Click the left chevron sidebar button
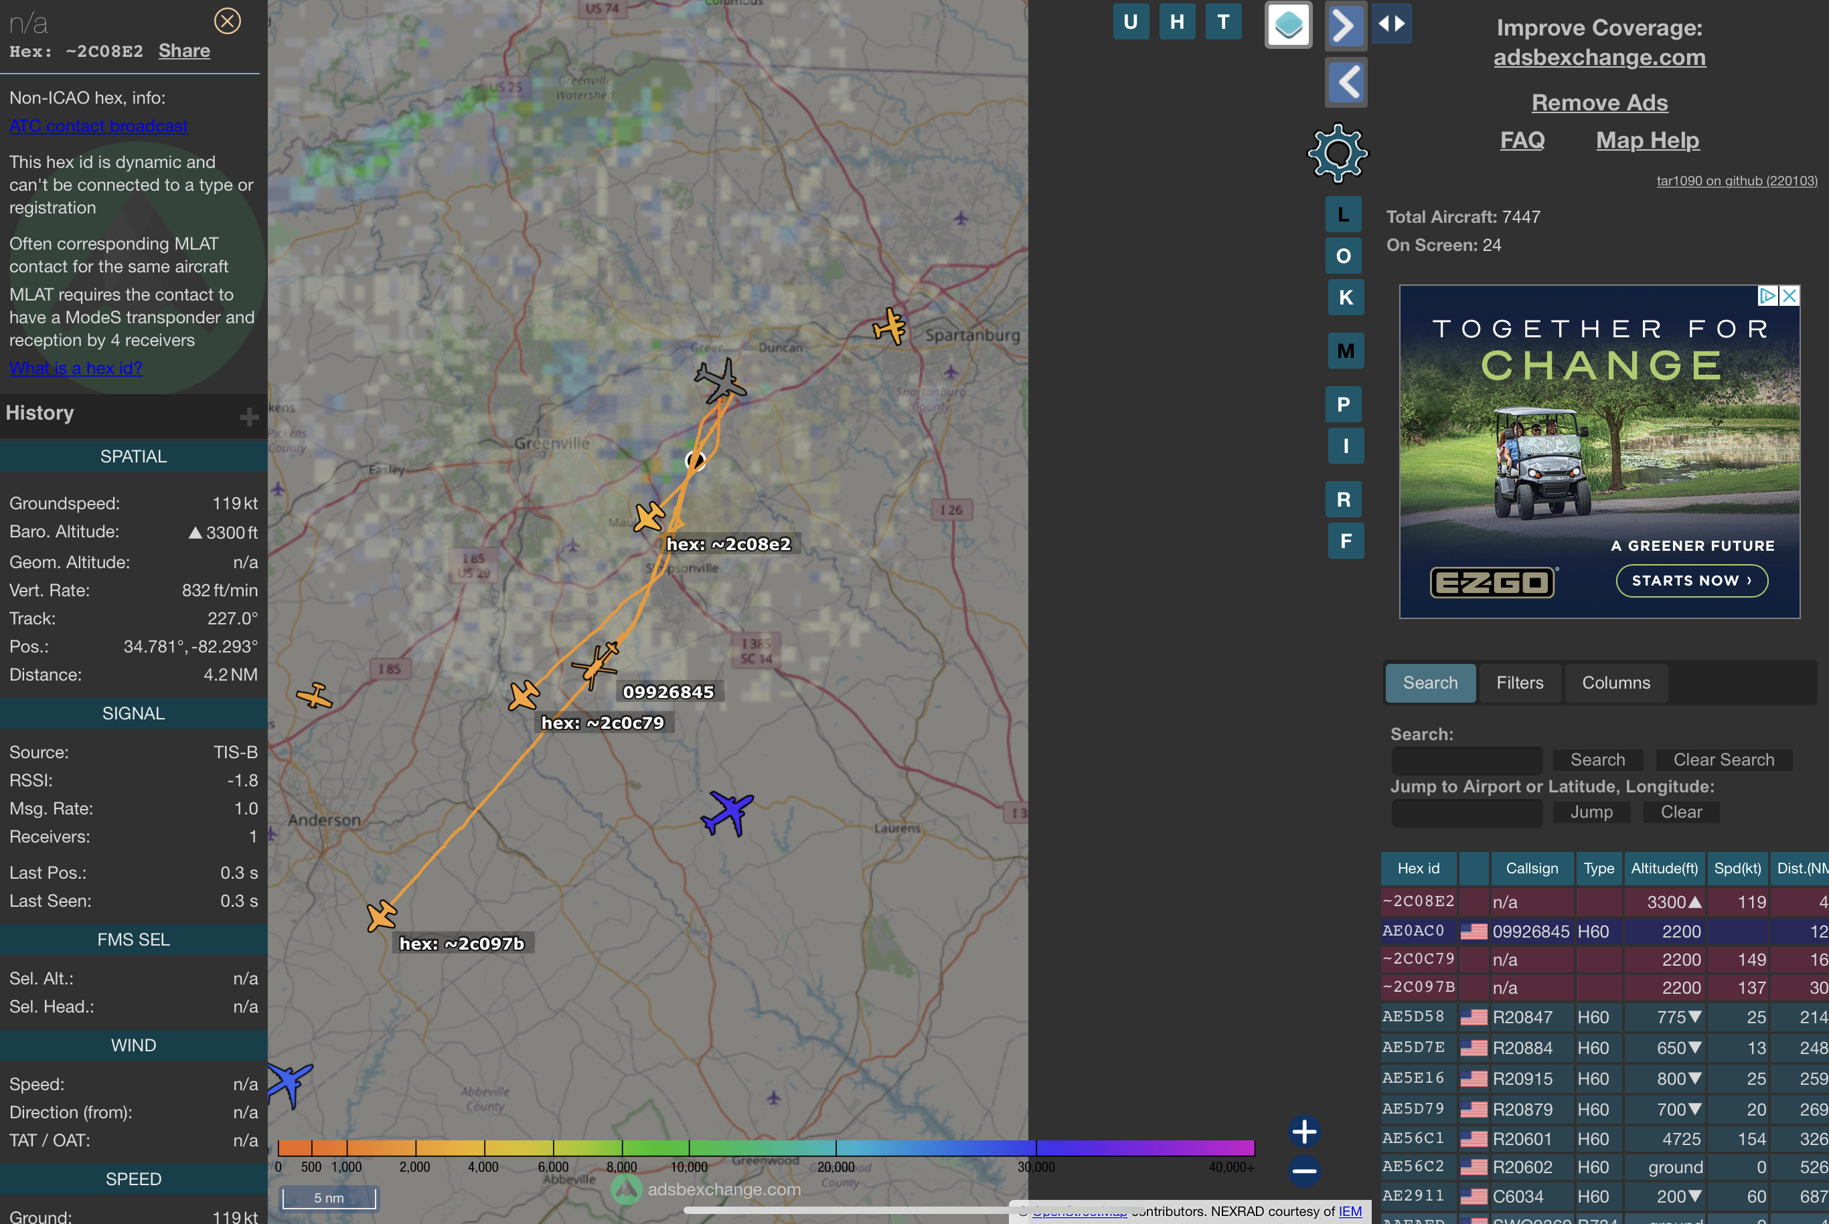This screenshot has height=1224, width=1829. 1346,82
